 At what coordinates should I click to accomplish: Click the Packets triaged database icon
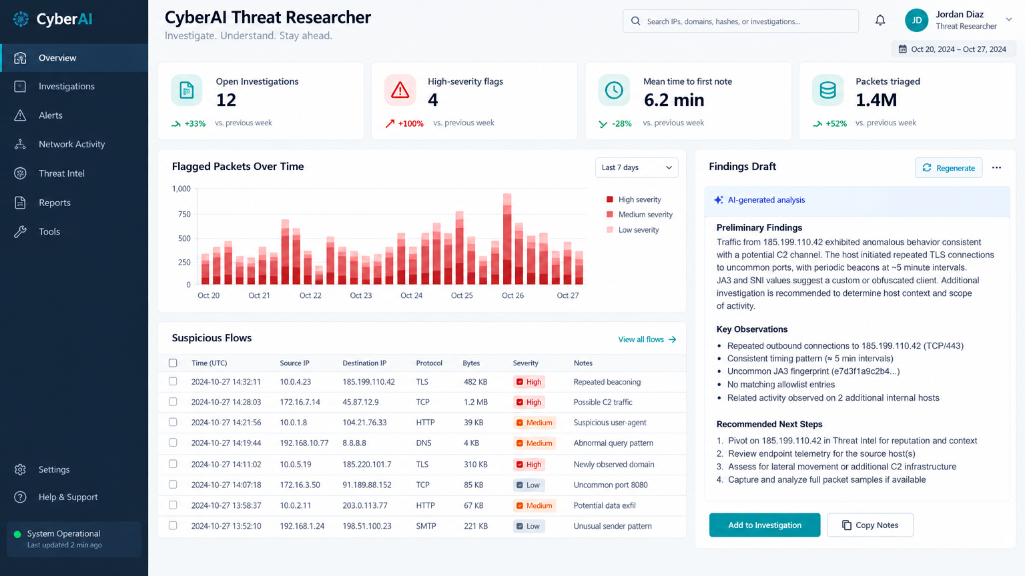pos(827,90)
